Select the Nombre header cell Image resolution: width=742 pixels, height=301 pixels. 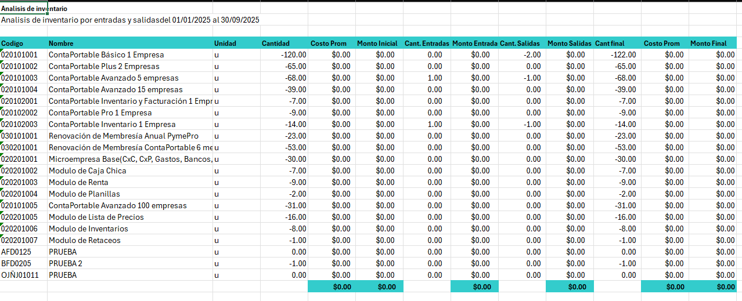[130, 43]
